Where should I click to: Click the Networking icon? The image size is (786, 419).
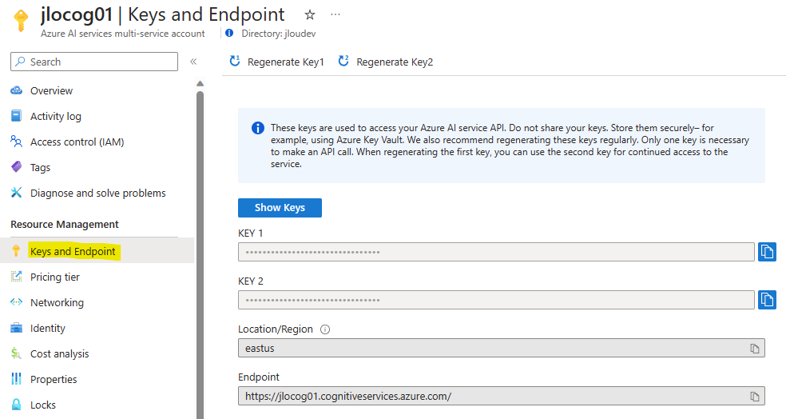(17, 302)
